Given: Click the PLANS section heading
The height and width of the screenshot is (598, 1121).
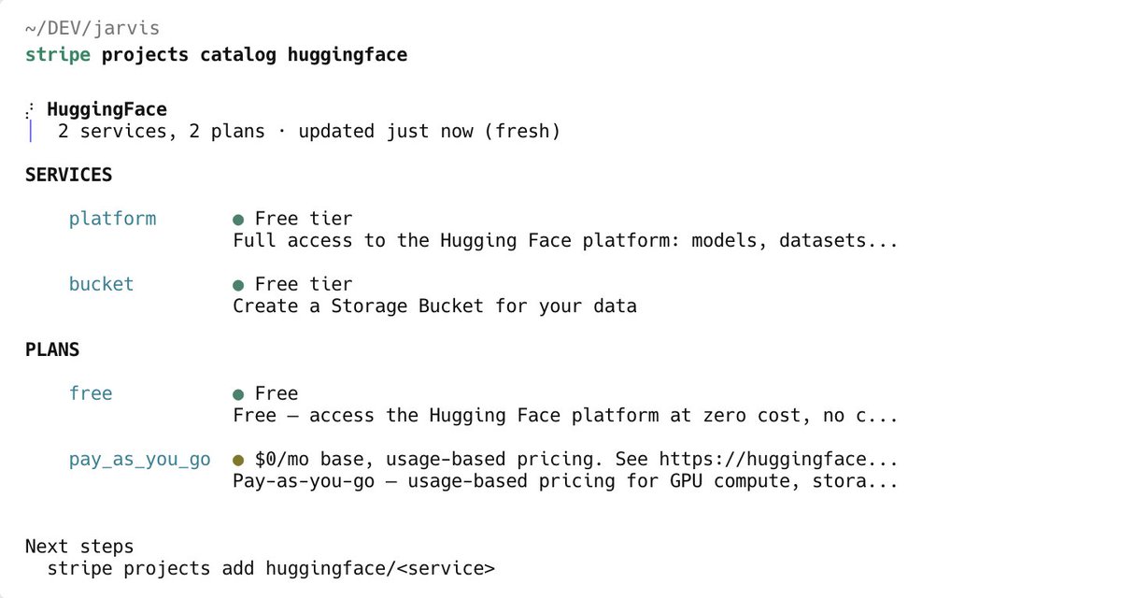Looking at the screenshot, I should click(52, 350).
